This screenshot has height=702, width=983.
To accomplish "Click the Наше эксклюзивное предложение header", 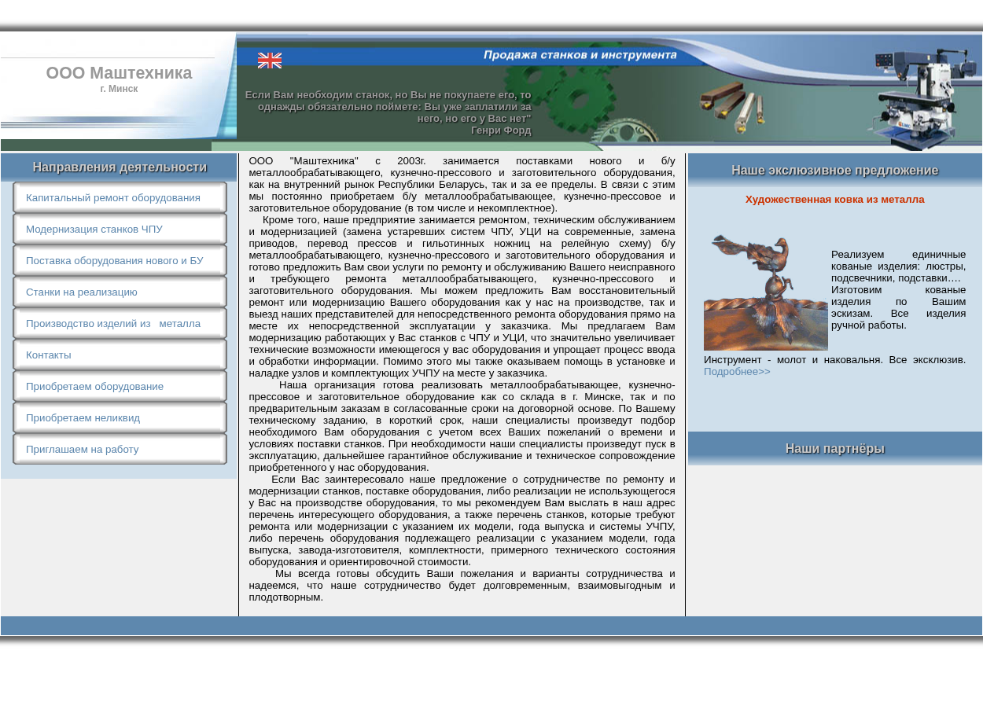I will click(835, 171).
